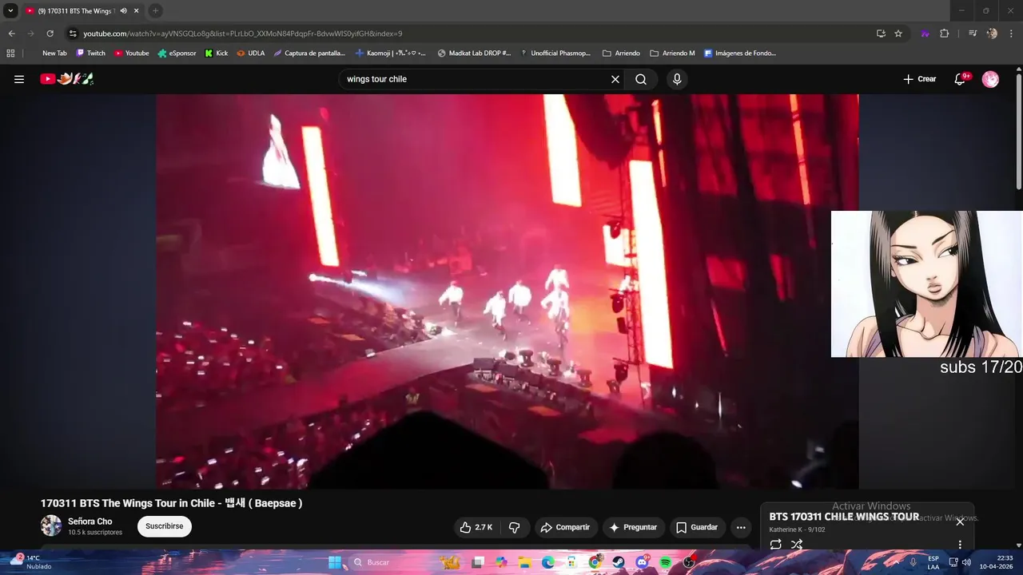Select the 170311 BTS The Wings tab
1023x575 pixels.
tap(75, 11)
